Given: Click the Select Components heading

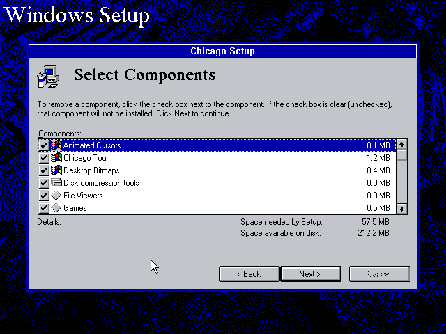Looking at the screenshot, I should (144, 75).
